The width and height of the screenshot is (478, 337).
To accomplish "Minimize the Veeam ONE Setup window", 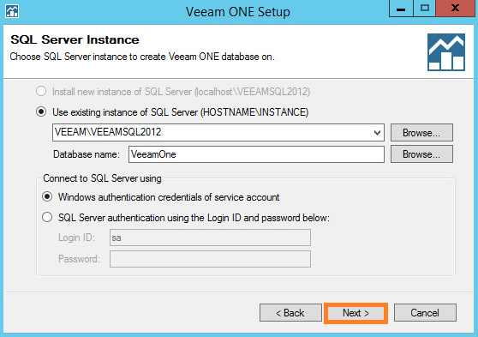I will [401, 9].
